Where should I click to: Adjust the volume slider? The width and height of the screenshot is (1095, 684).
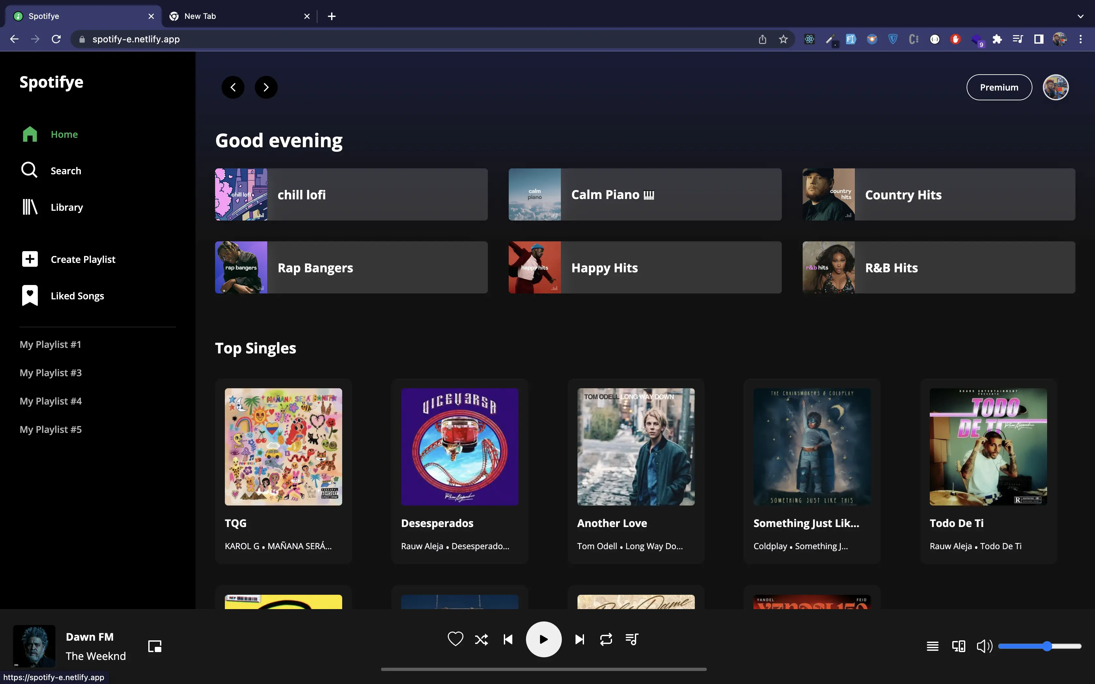point(1040,647)
